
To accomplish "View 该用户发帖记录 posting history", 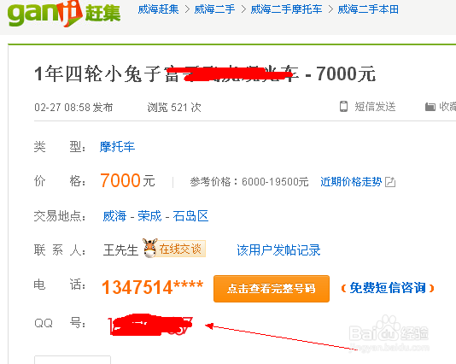I will (x=278, y=250).
